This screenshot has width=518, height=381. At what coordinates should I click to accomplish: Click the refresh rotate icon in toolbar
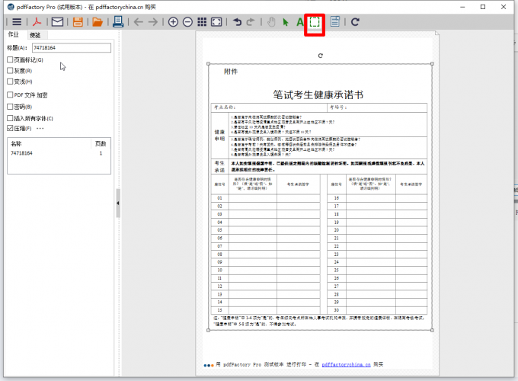(355, 22)
